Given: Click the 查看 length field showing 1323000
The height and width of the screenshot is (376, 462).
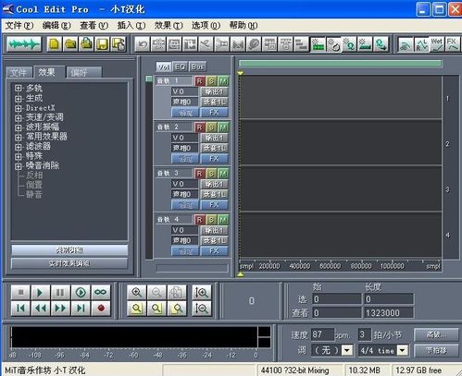Looking at the screenshot, I should click(389, 313).
